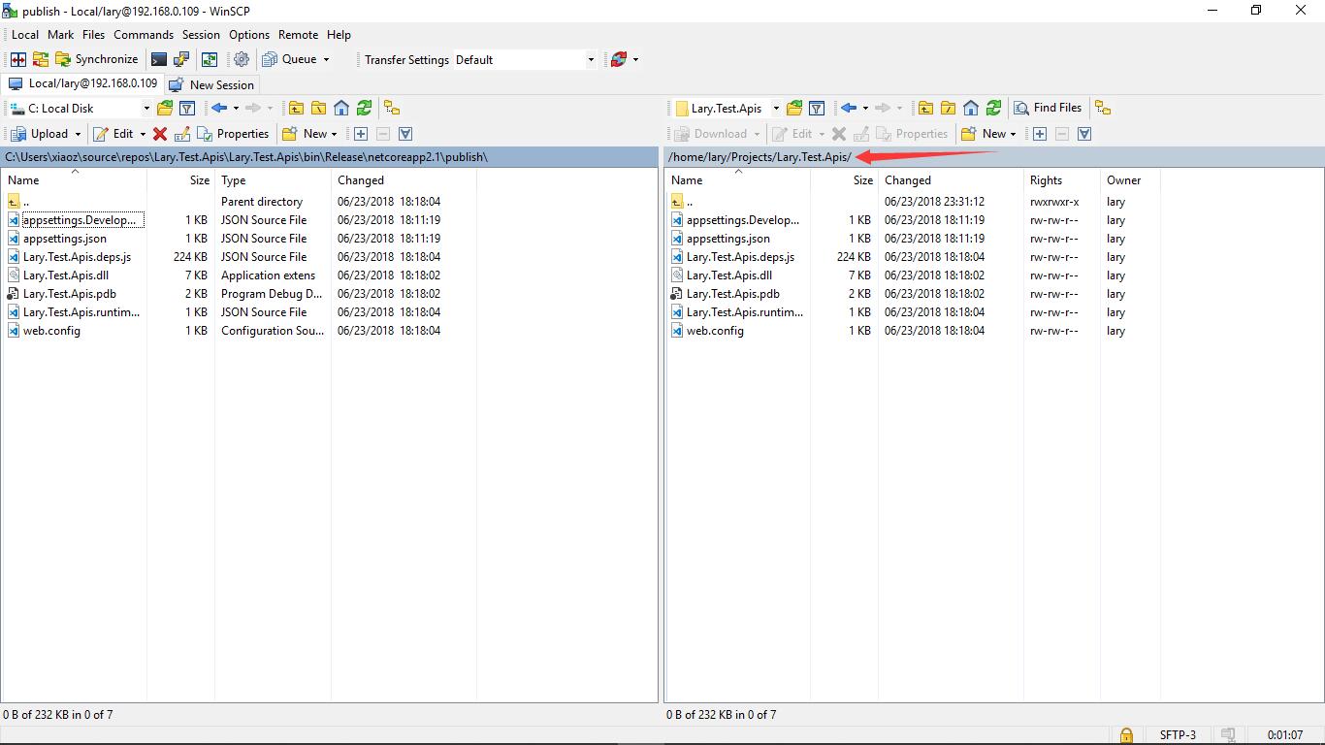Viewport: 1325px width, 745px height.
Task: Click the remote Select Files plus icon
Action: tap(1040, 134)
